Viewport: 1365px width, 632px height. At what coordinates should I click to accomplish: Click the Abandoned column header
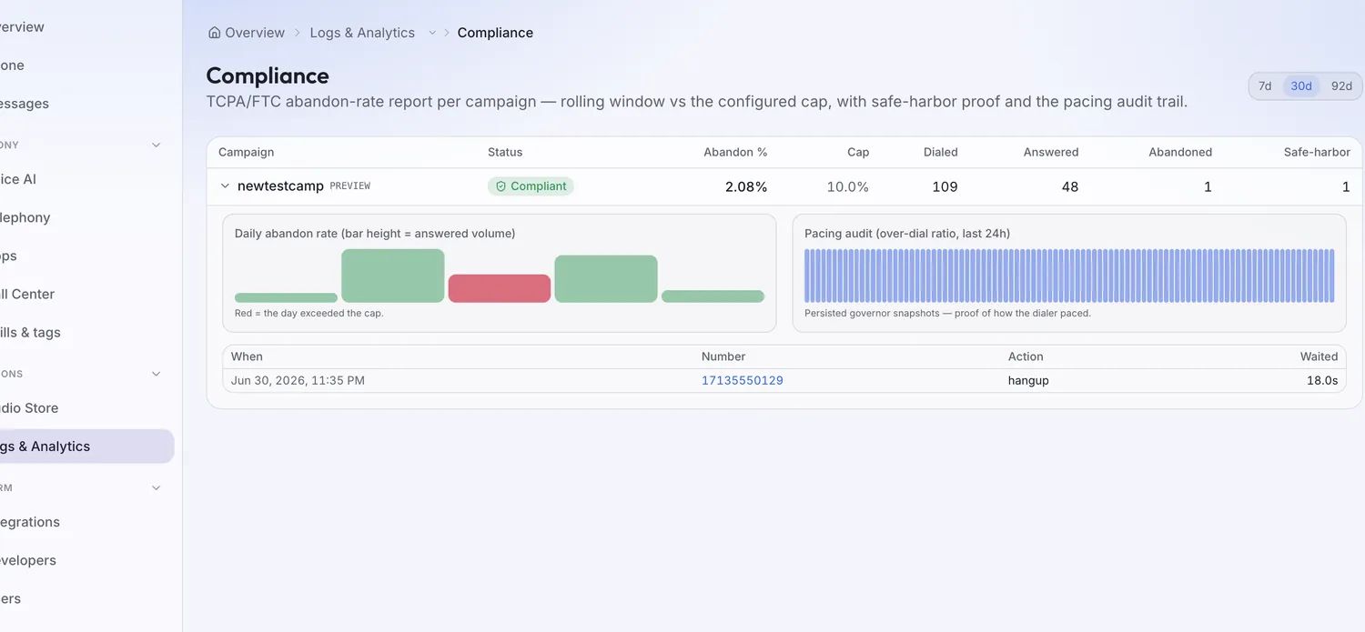[x=1180, y=152]
